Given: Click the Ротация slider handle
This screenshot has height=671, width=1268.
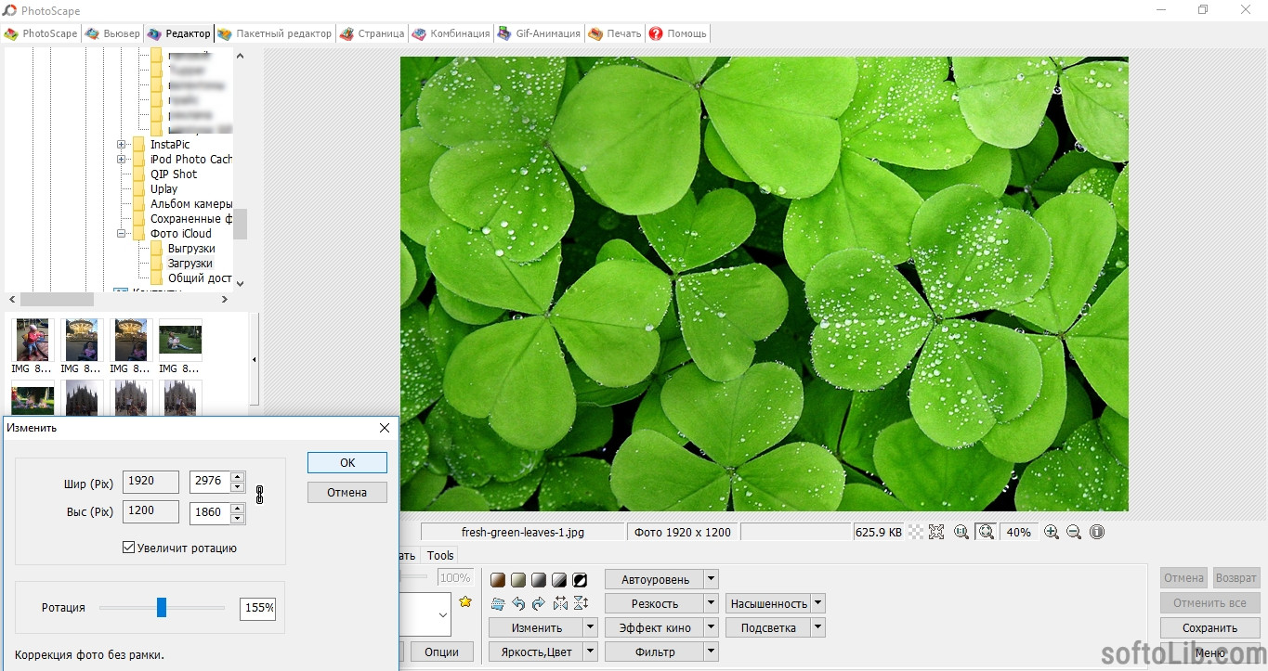Looking at the screenshot, I should point(162,607).
